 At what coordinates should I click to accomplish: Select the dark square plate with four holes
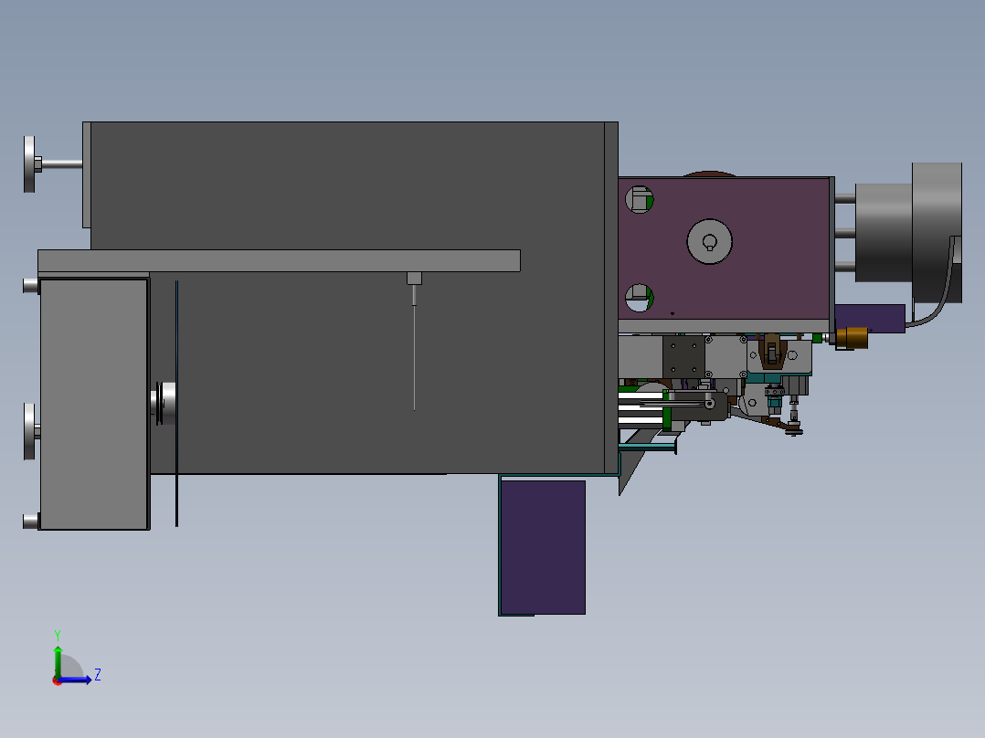(683, 357)
